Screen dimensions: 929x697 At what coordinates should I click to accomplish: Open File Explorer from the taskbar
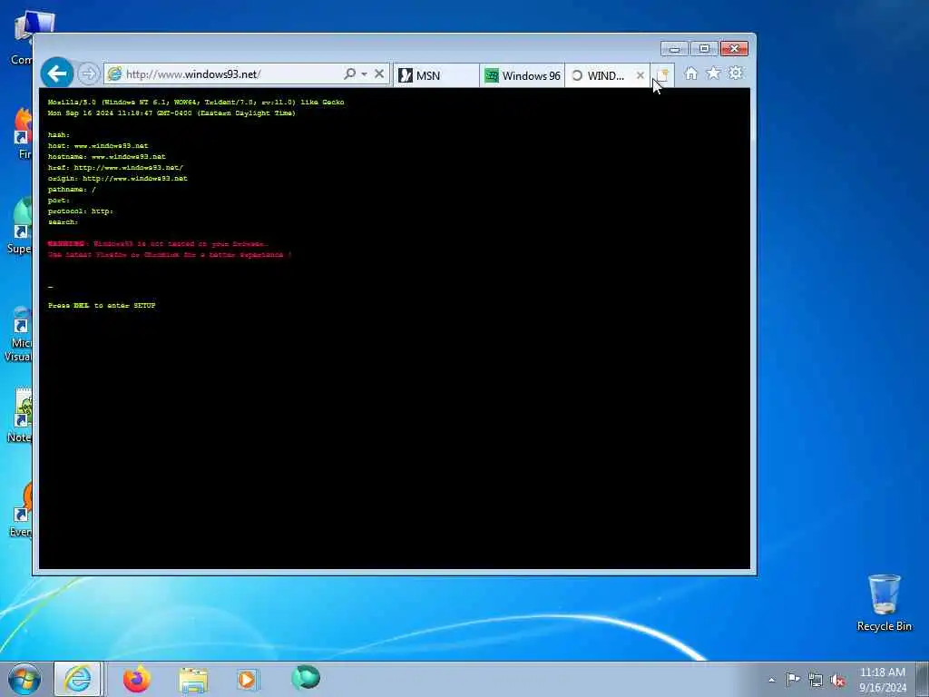tap(193, 679)
